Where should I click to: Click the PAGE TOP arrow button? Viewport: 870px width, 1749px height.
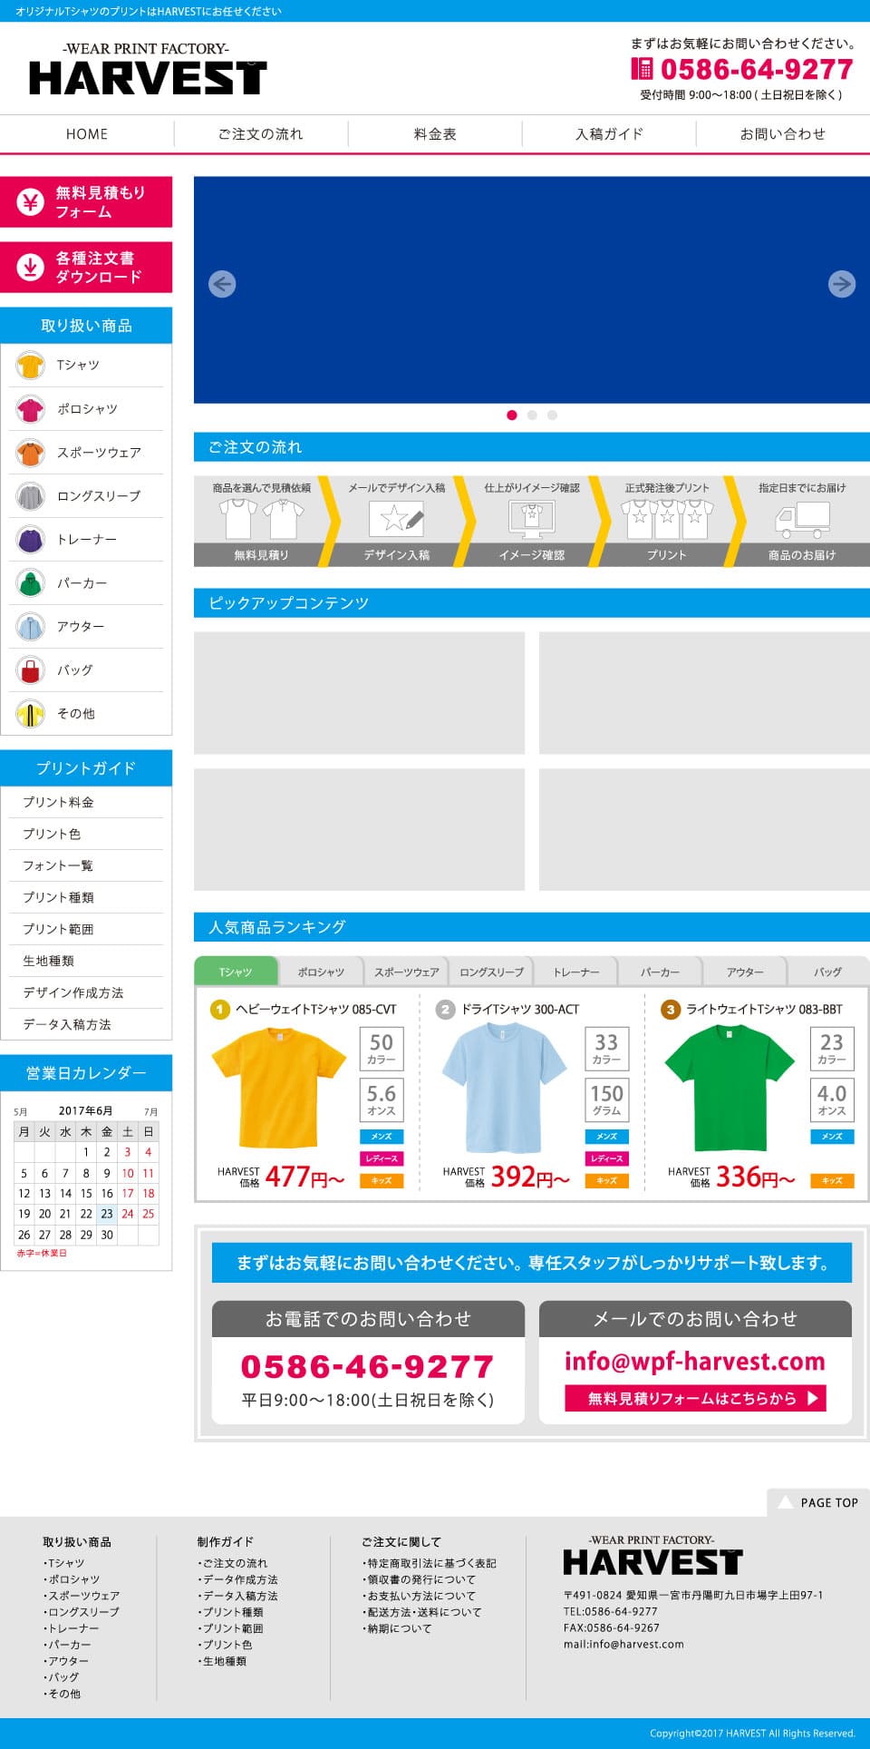(x=819, y=1502)
